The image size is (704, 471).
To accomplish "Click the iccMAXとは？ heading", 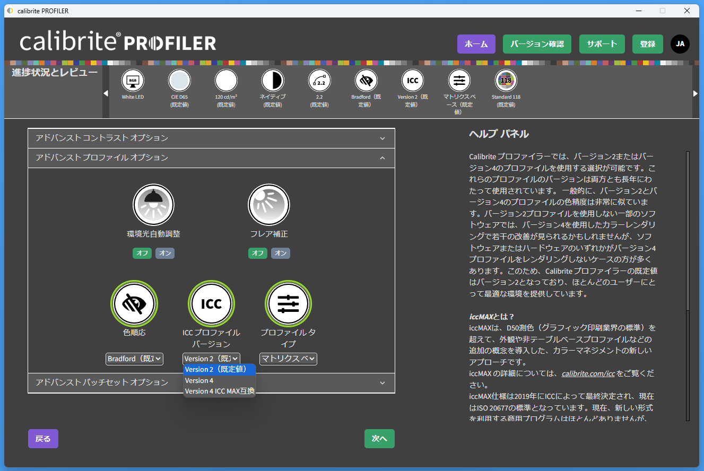I will (491, 317).
